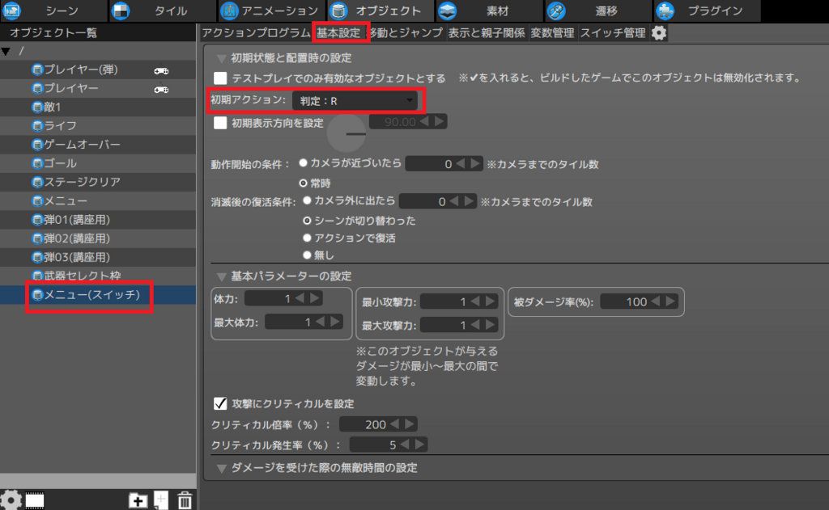Increase 最小攻撃力 with right arrow
This screenshot has width=829, height=510.
click(491, 301)
